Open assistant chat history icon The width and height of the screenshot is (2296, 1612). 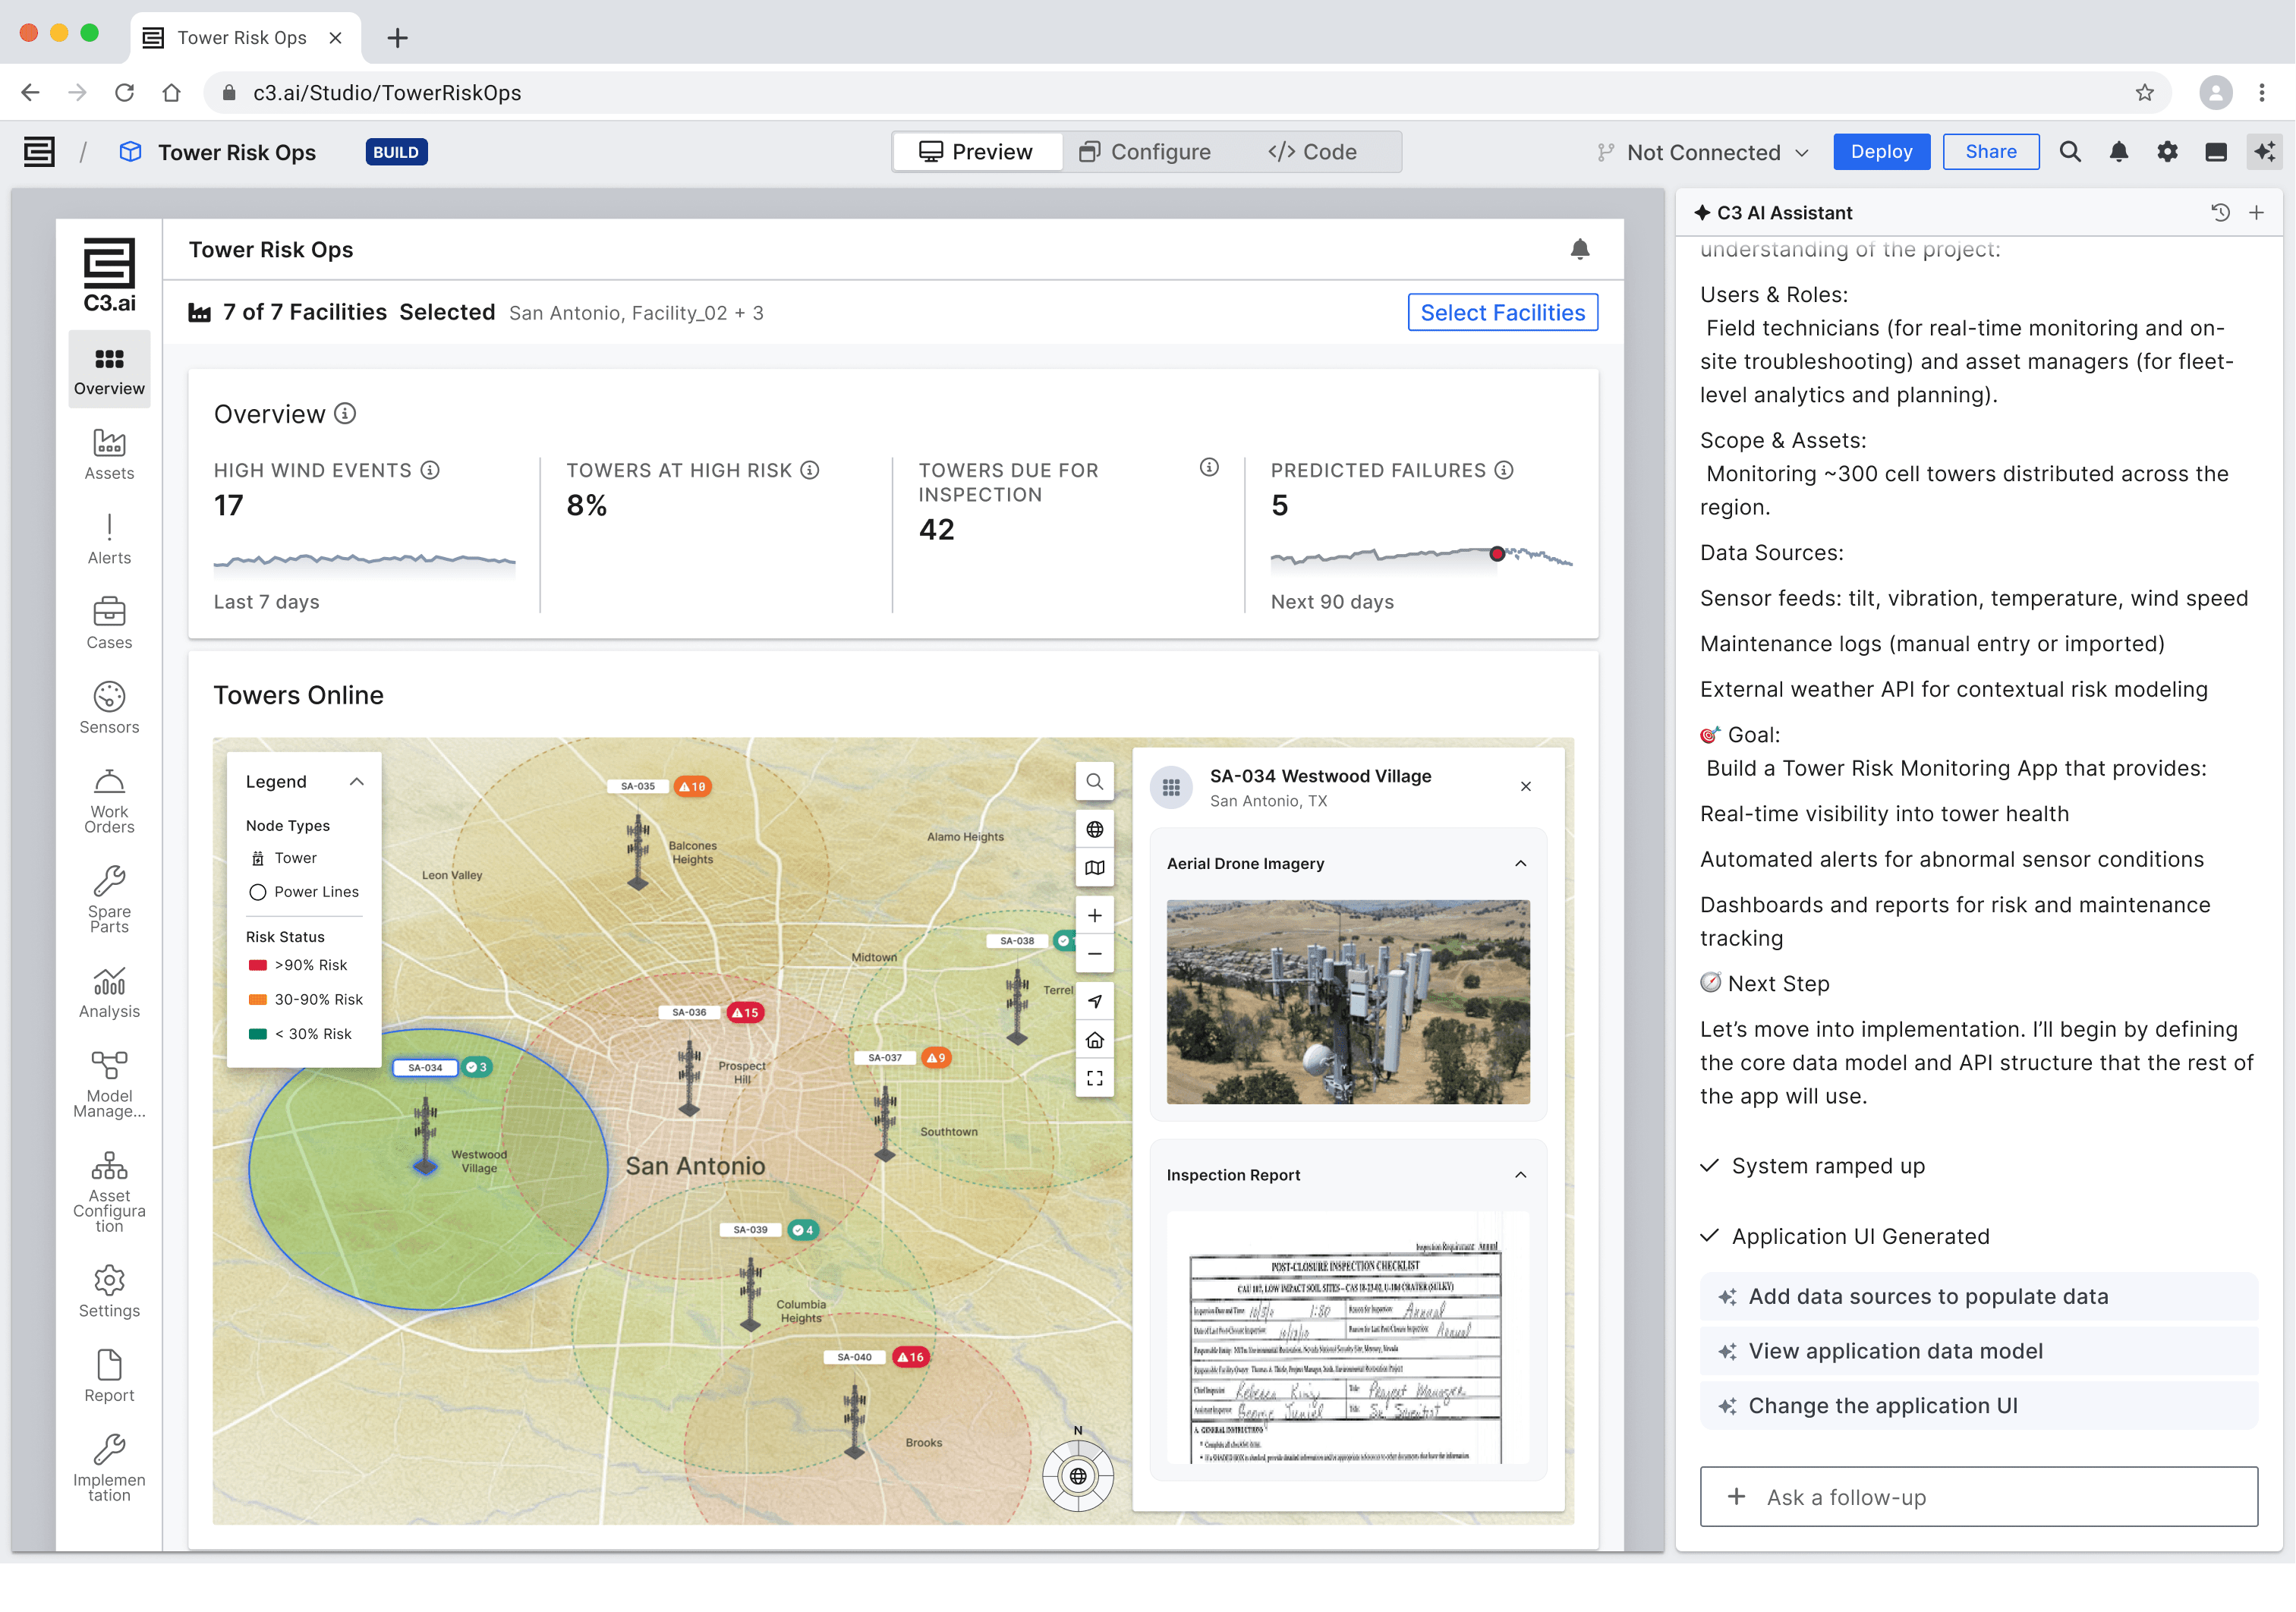(2220, 212)
